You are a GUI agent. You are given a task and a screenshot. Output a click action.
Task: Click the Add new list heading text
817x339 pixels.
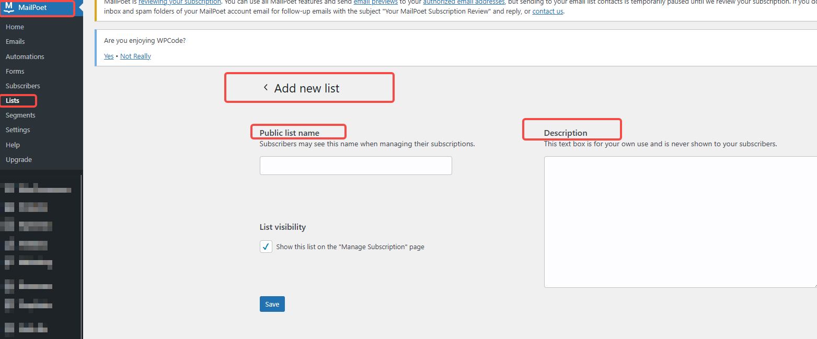[307, 88]
